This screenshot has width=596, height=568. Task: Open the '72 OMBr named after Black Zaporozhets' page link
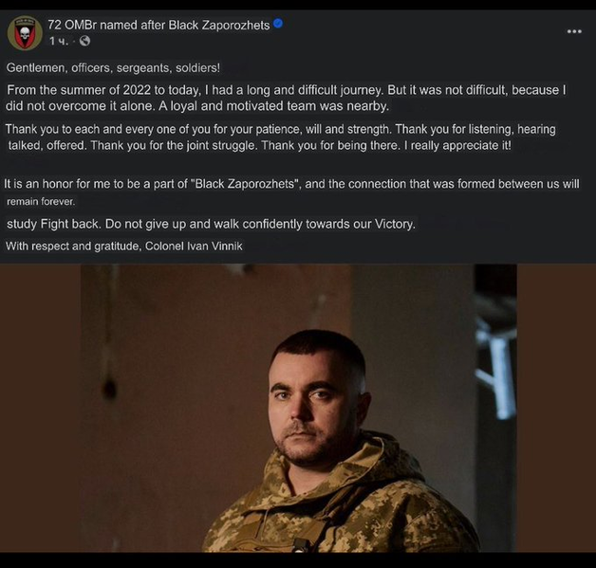tap(158, 25)
